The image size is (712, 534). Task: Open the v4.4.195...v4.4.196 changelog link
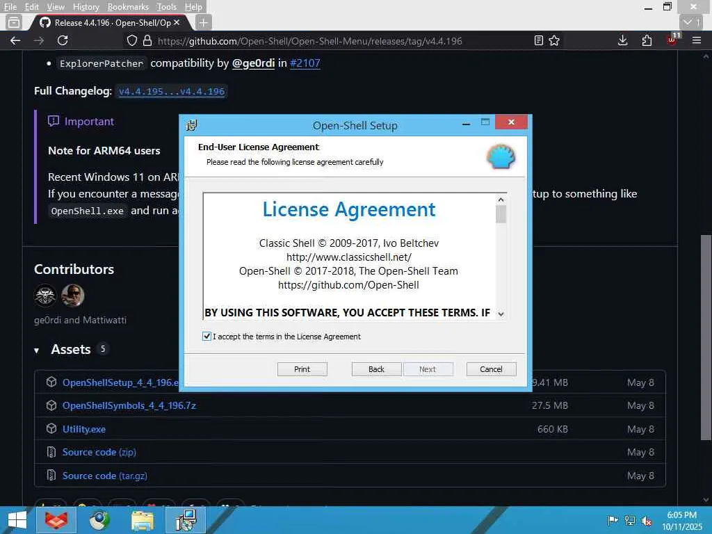[x=172, y=91]
